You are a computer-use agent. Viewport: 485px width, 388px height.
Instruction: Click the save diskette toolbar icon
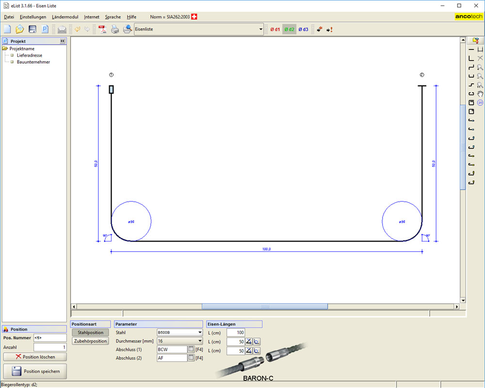point(32,30)
